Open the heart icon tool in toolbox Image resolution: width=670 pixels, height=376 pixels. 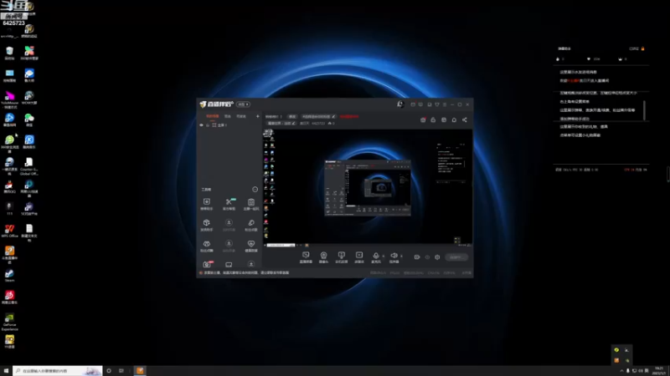click(251, 246)
